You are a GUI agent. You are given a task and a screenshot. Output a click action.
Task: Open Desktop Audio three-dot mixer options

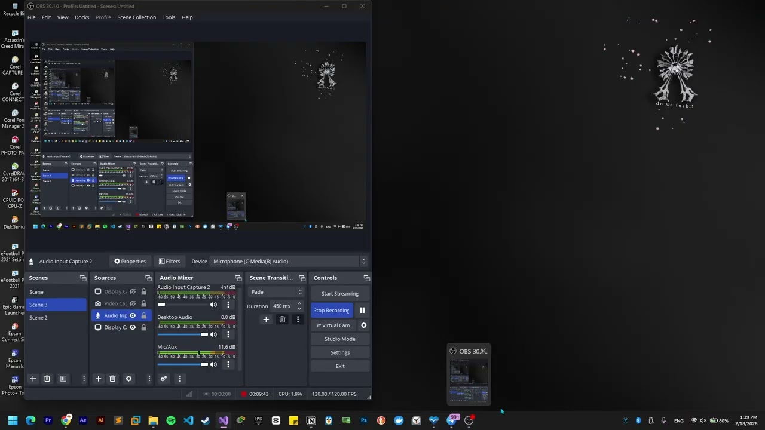[x=228, y=334]
